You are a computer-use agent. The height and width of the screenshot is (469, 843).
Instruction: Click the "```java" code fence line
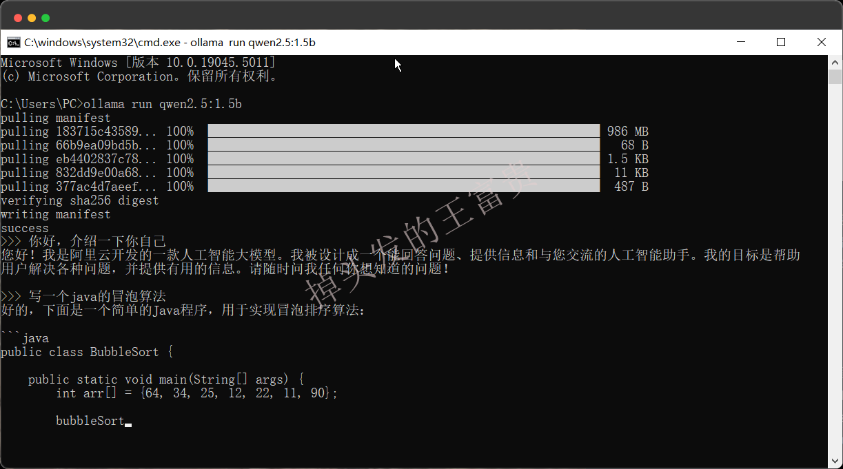pos(25,338)
